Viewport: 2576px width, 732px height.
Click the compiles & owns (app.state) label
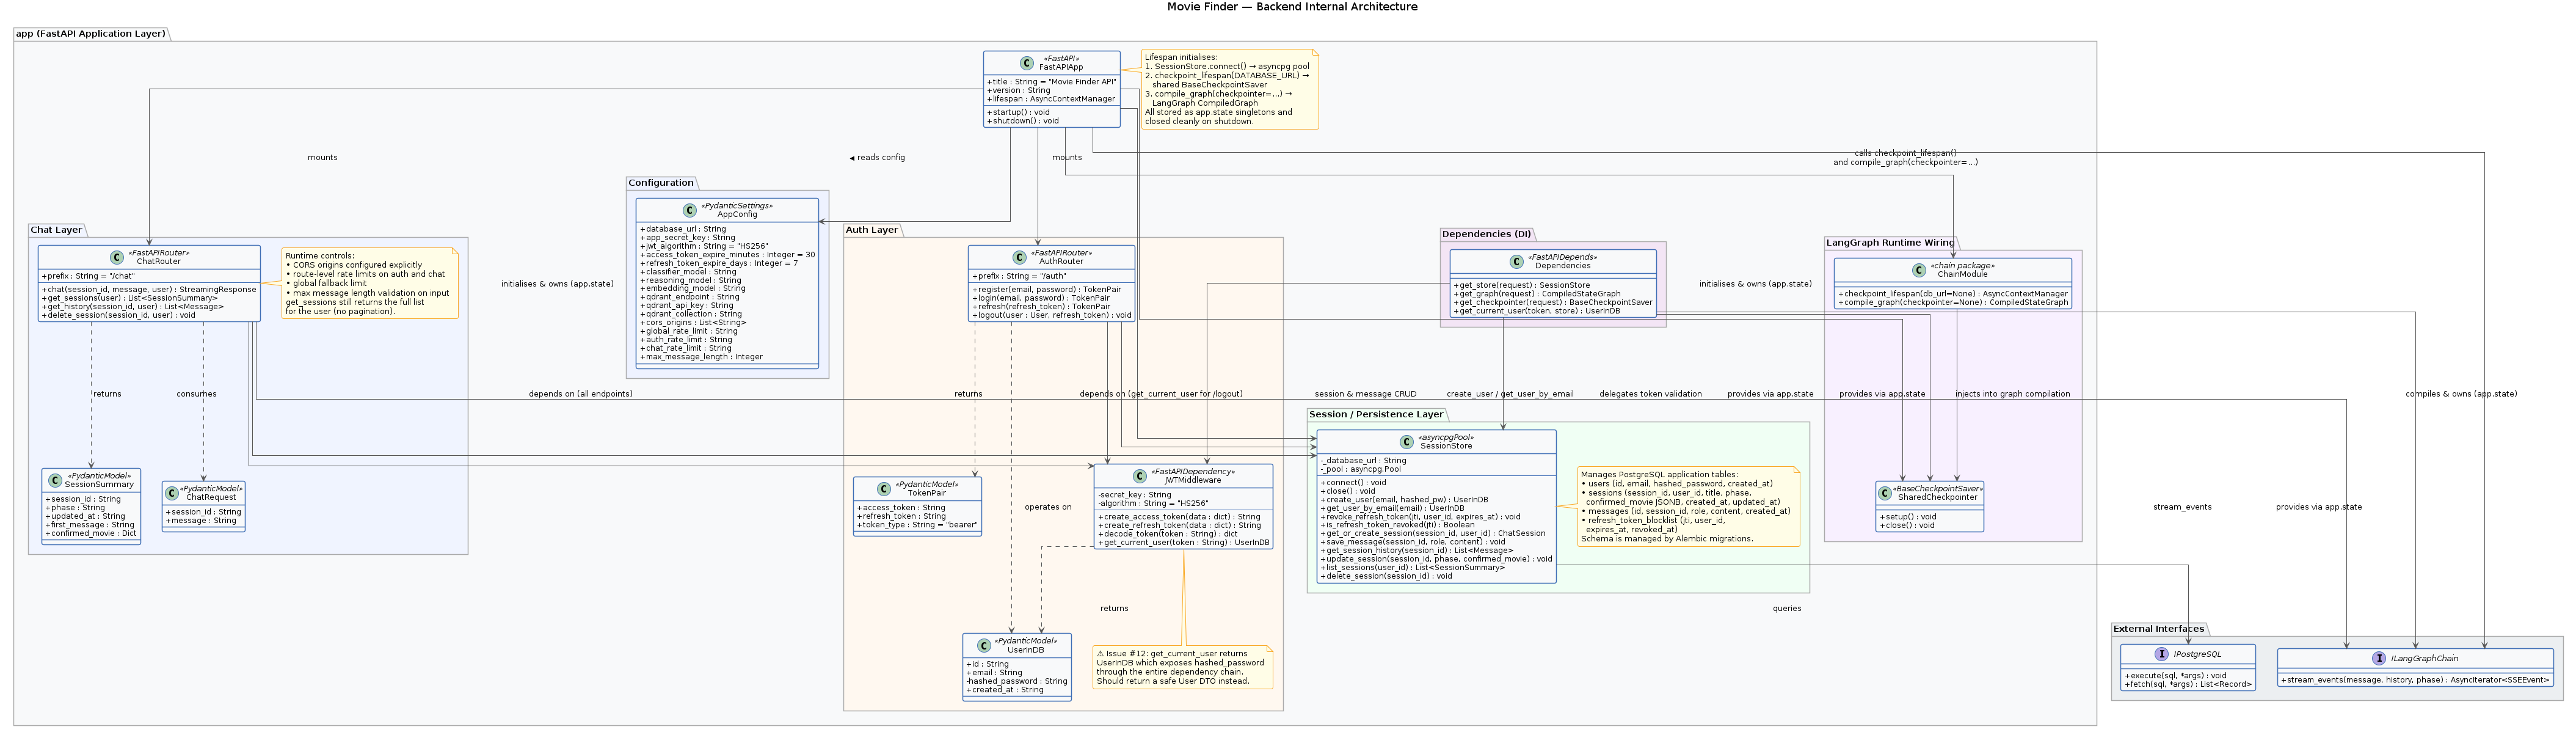coord(2461,394)
